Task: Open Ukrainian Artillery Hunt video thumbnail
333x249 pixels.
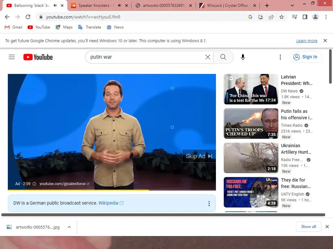Action: point(251,158)
